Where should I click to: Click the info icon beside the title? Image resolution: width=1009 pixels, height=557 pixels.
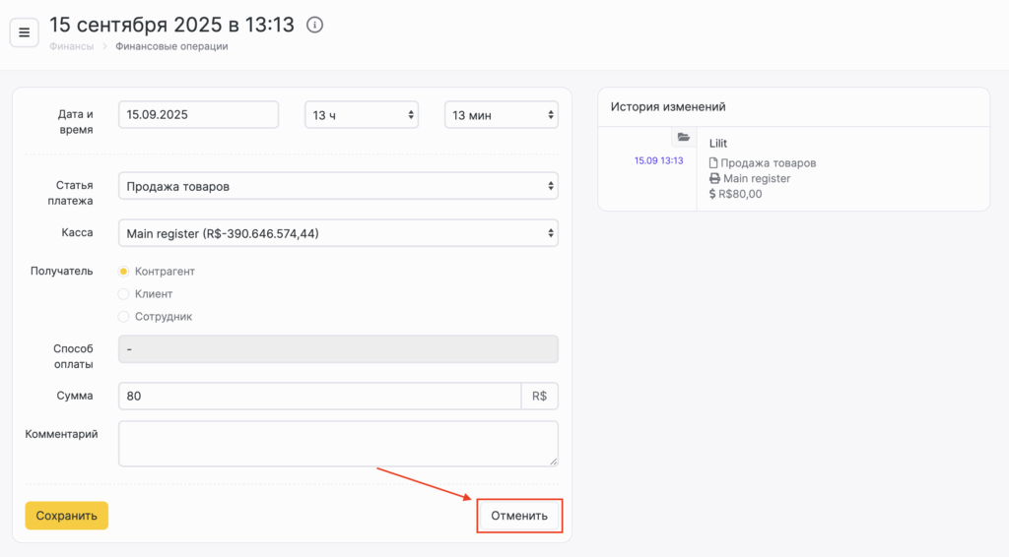pos(314,26)
